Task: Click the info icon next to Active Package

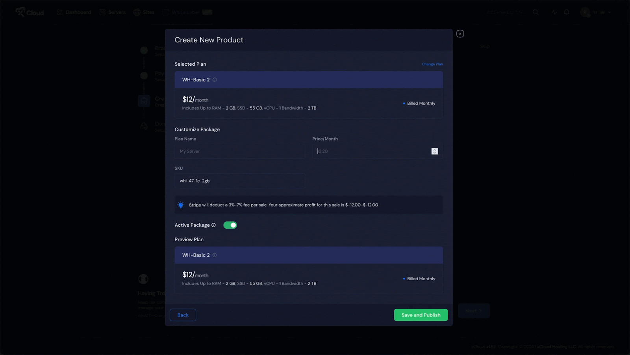Action: (213, 225)
